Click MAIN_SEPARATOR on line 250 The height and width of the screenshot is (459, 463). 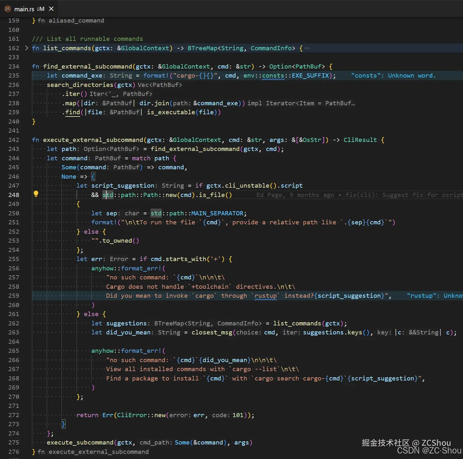(x=217, y=213)
